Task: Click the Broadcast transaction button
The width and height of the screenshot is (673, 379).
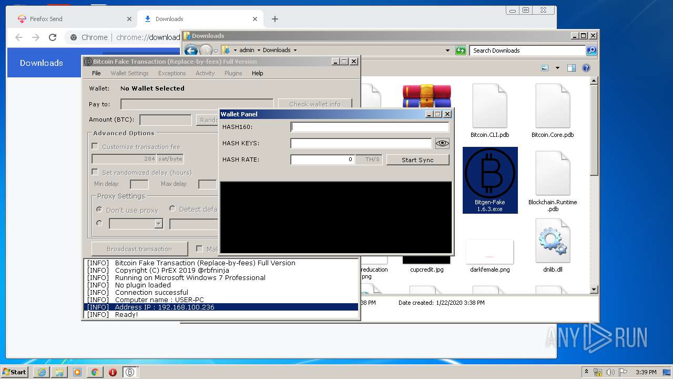Action: click(x=139, y=248)
